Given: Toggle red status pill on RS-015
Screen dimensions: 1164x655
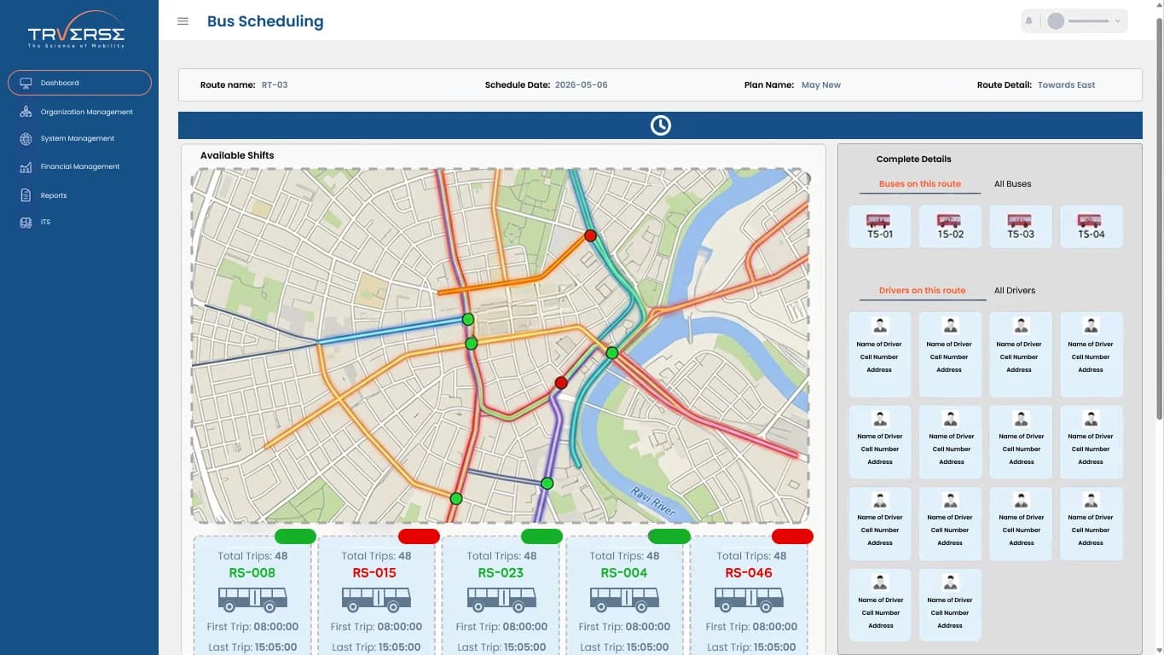Looking at the screenshot, I should click(419, 536).
